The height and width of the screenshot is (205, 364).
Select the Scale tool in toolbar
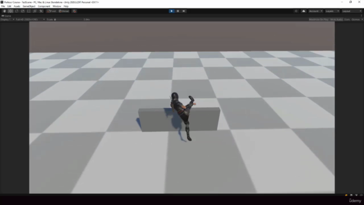[x=23, y=11]
